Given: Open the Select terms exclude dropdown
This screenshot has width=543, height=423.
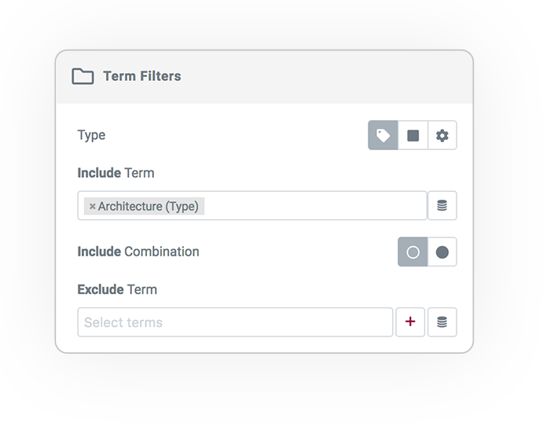Looking at the screenshot, I should [235, 322].
